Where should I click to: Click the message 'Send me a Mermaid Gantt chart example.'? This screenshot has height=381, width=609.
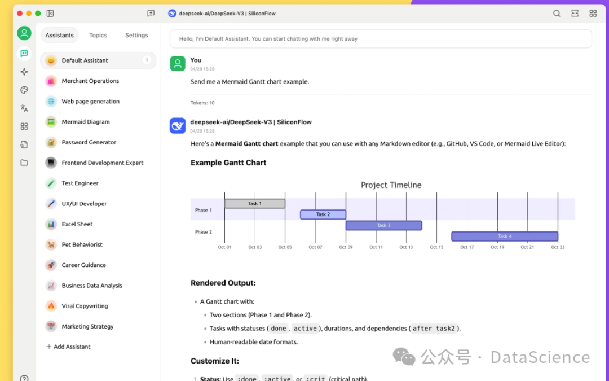tap(250, 82)
